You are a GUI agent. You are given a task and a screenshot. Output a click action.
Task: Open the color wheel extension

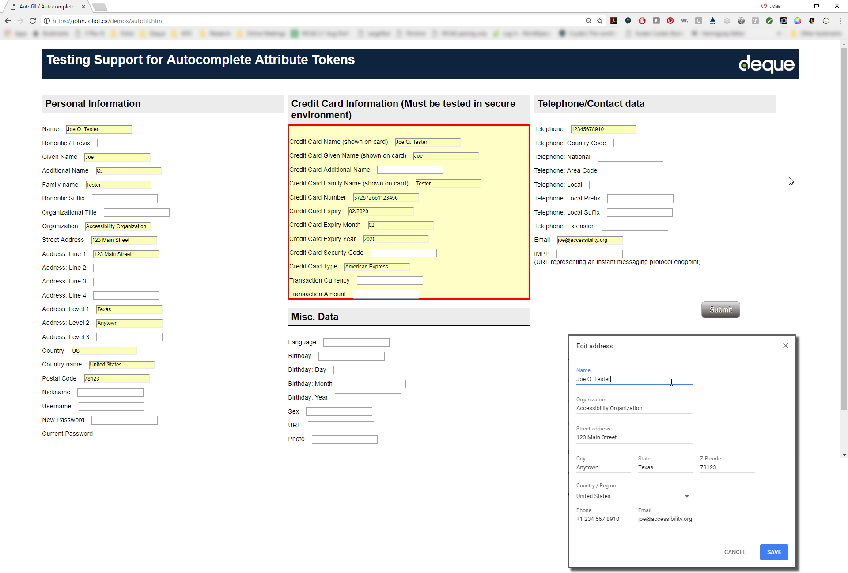(x=798, y=21)
